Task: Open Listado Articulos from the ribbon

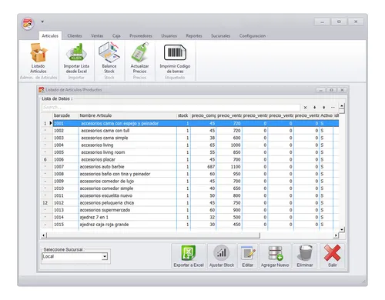Action: click(x=38, y=58)
